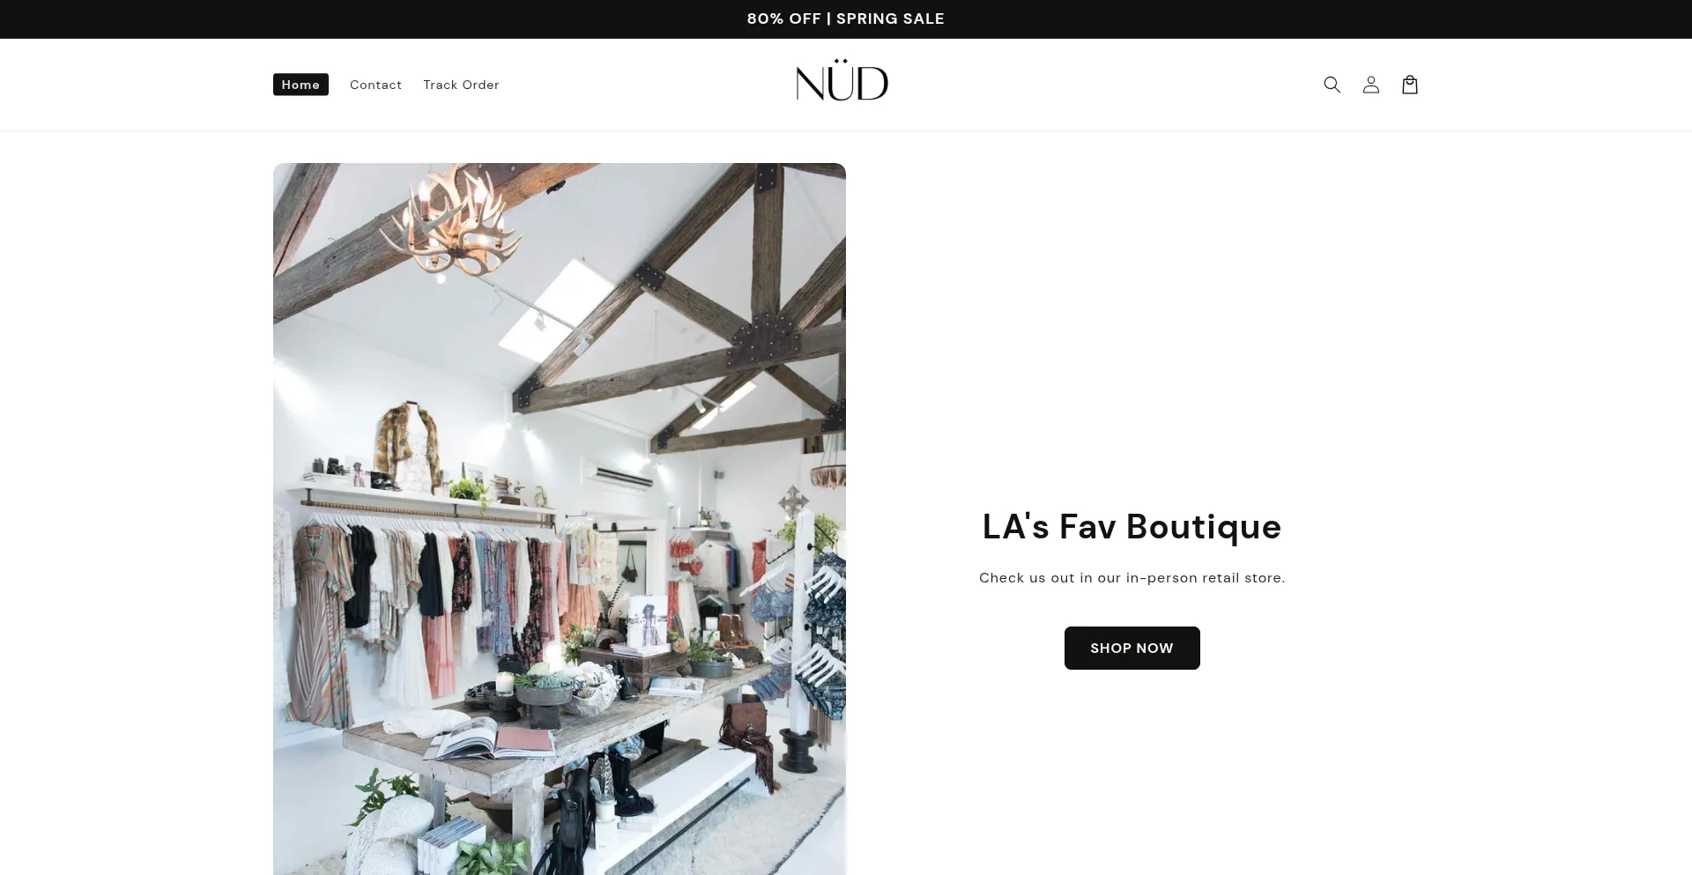
Task: Select the Home menu item
Action: coord(301,85)
